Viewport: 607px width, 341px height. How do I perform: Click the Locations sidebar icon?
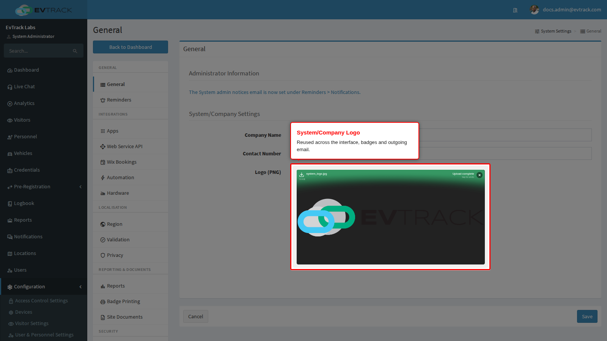pyautogui.click(x=10, y=254)
